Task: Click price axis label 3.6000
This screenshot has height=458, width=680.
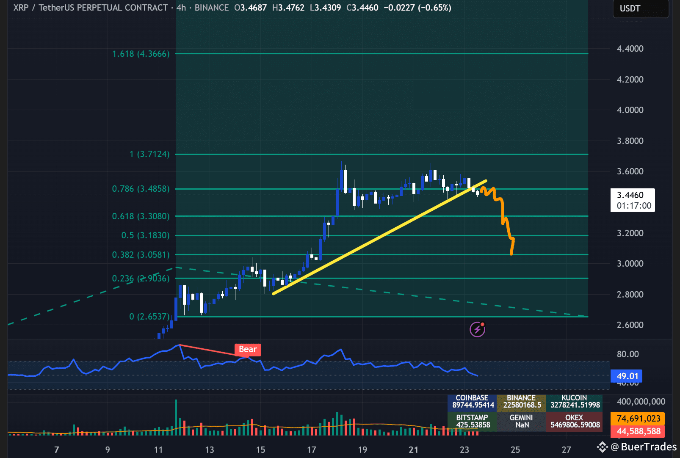Action: click(x=630, y=171)
